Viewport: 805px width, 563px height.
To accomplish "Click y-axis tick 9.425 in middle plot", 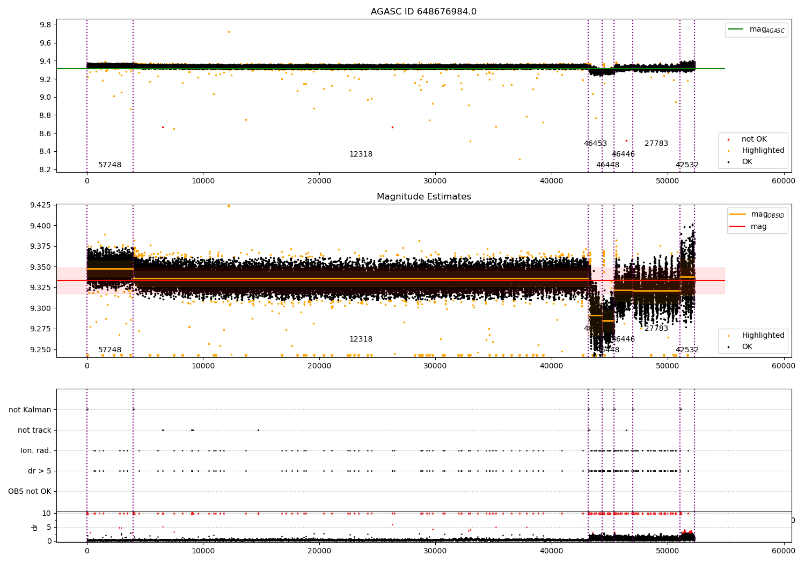I will pyautogui.click(x=41, y=205).
